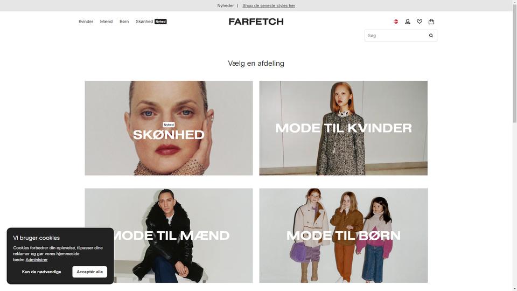Open the Skønhed menu item
Viewport: 517px width, 291px height.
pos(144,22)
